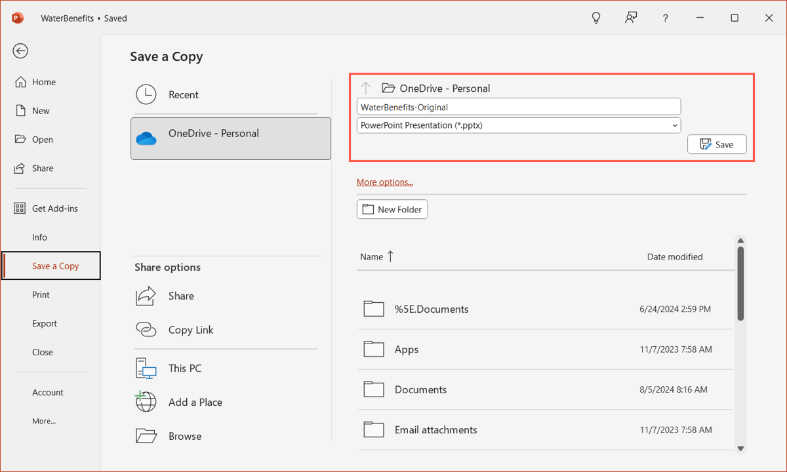787x472 pixels.
Task: Select Save a Copy in sidebar
Action: click(x=51, y=266)
